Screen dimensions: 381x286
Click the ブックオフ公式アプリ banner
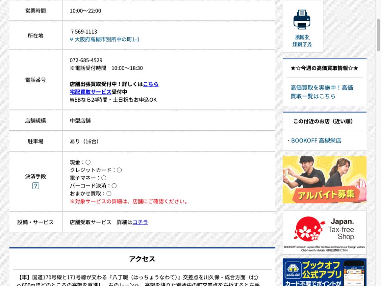pyautogui.click(x=325, y=272)
